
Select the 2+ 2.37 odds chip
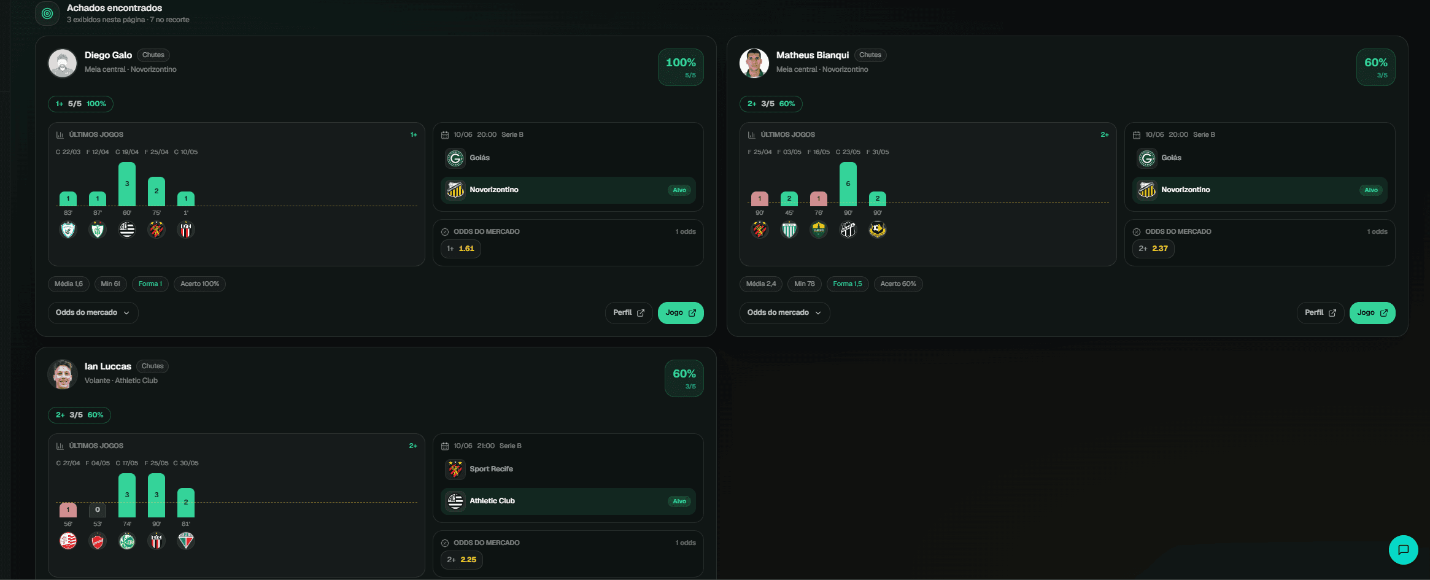pos(1153,249)
